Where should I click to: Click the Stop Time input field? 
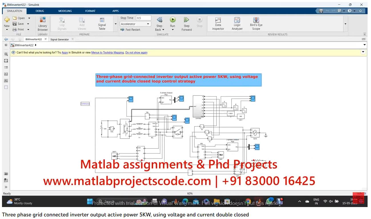pyautogui.click(x=143, y=18)
